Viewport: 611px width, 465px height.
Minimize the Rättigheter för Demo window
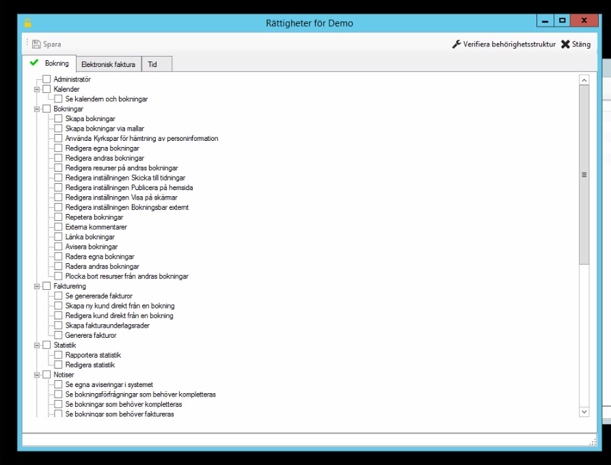pos(545,21)
